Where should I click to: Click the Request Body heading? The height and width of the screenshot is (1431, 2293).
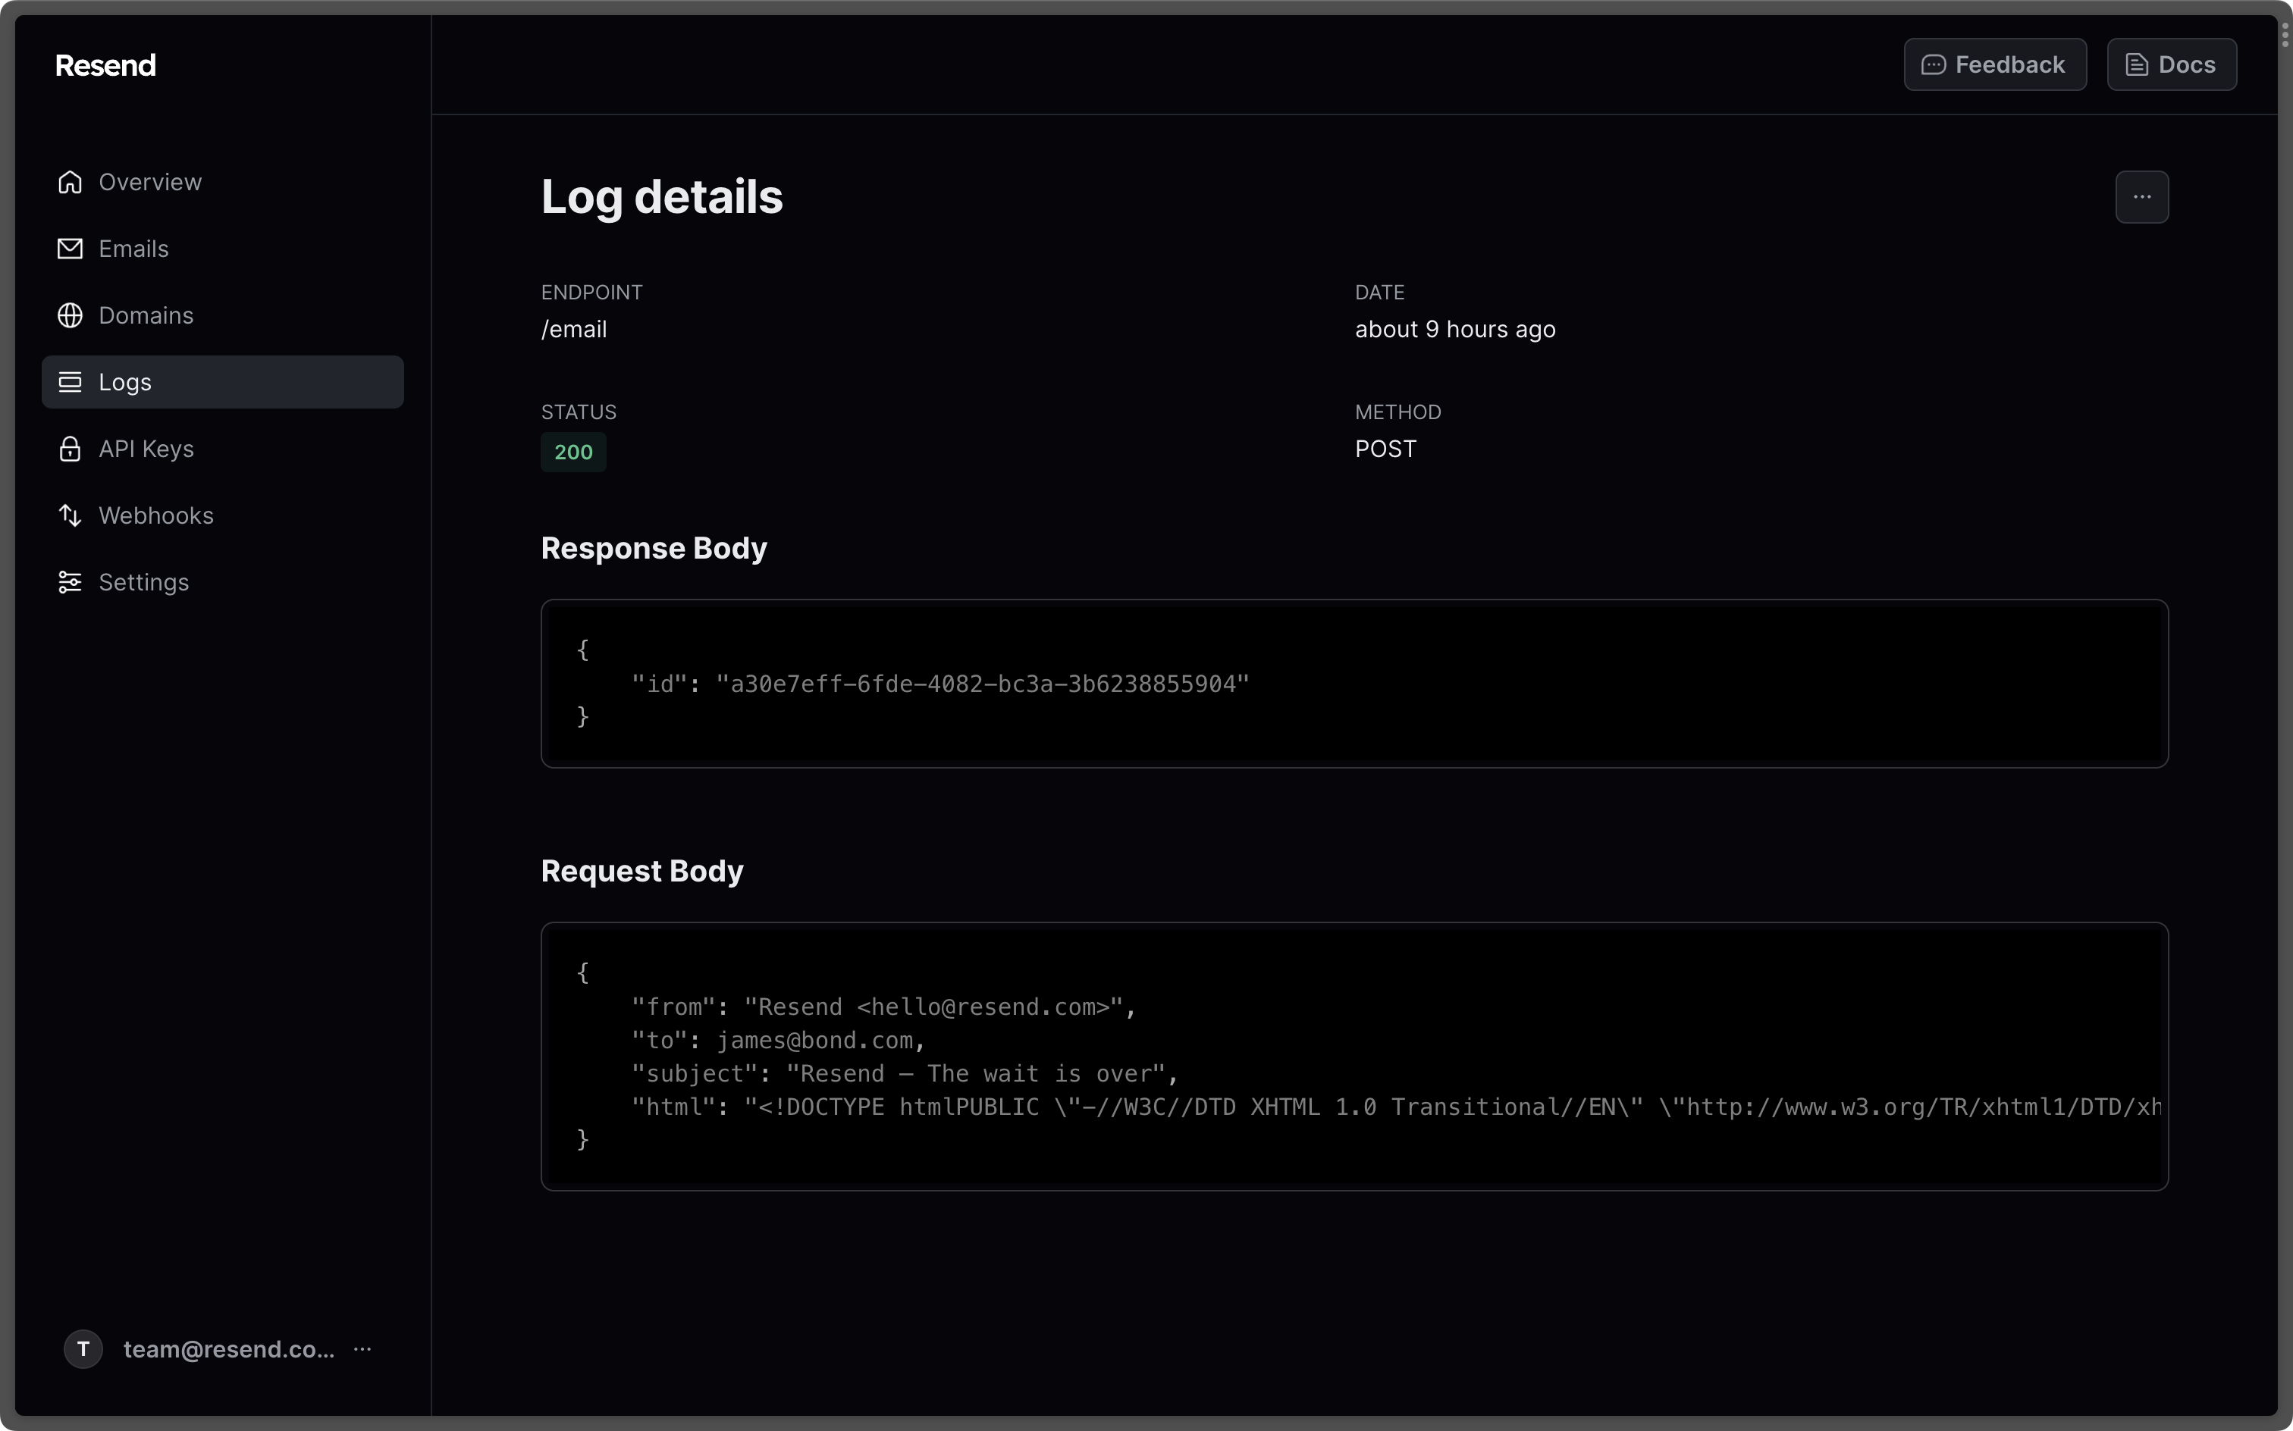[x=642, y=871]
